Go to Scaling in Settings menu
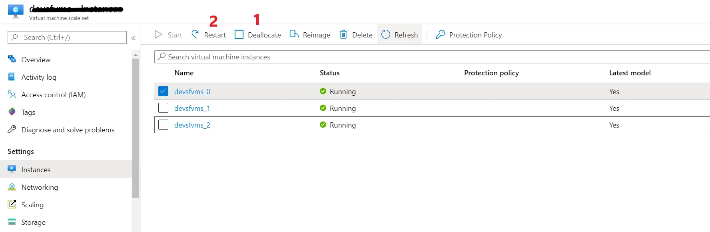The image size is (710, 232). tap(32, 204)
